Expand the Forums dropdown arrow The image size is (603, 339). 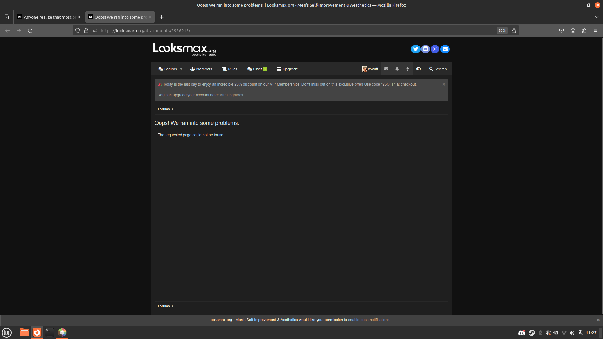[181, 69]
